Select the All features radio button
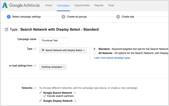The height and width of the screenshot is (106, 169). tap(94, 53)
